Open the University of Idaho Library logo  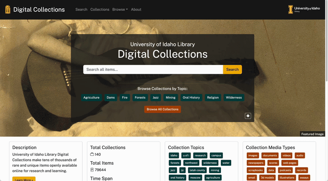[304, 9]
